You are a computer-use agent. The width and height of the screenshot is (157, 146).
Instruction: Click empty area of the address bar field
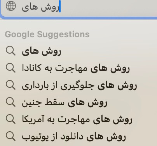pos(109,7)
